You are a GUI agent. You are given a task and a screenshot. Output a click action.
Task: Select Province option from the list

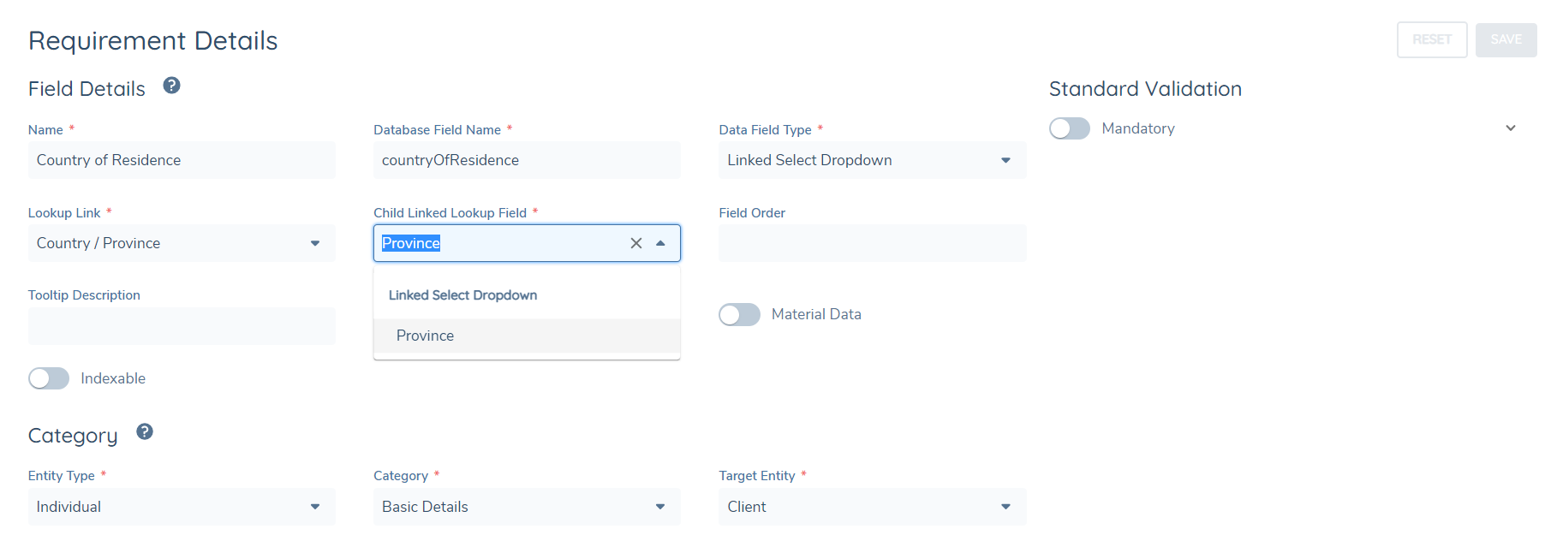tap(426, 336)
